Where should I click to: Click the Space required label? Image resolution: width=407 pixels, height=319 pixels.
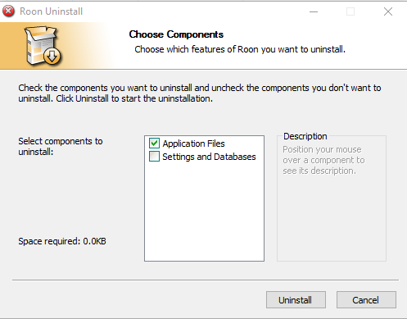coord(62,241)
